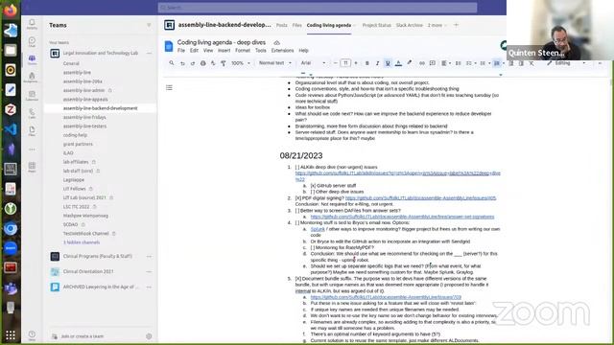Image resolution: width=614 pixels, height=345 pixels.
Task: Open the Ubuntu Show Applications grid
Action: pyautogui.click(x=11, y=335)
